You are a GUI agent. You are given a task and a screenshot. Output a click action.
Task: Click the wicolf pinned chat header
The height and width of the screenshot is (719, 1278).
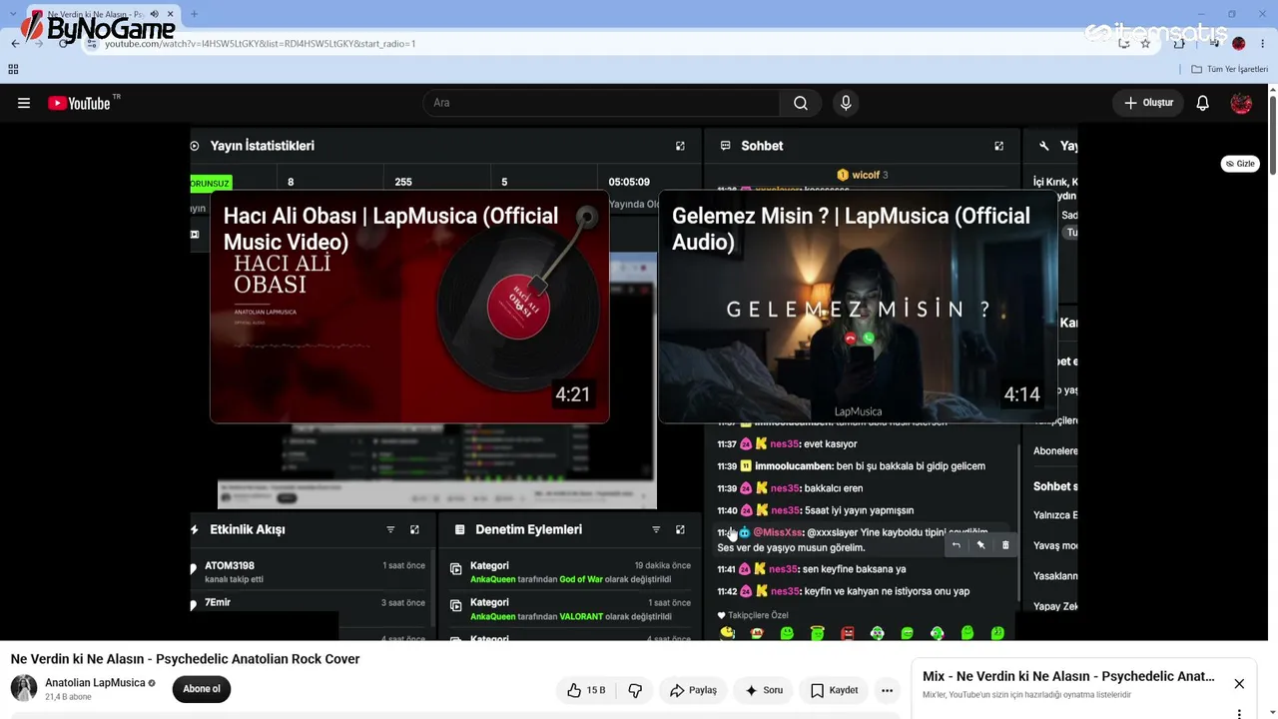863,175
